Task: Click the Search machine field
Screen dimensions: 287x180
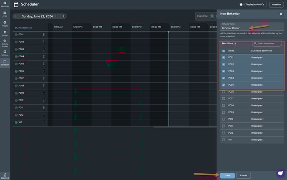Action: click(x=267, y=43)
